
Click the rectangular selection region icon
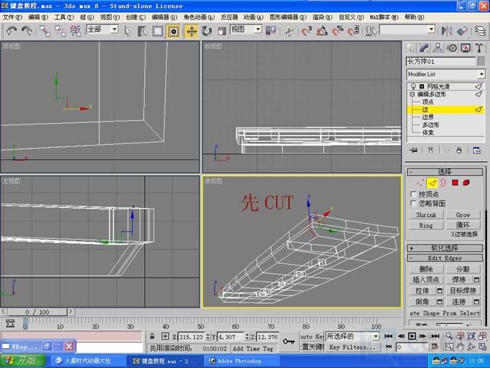[x=158, y=31]
